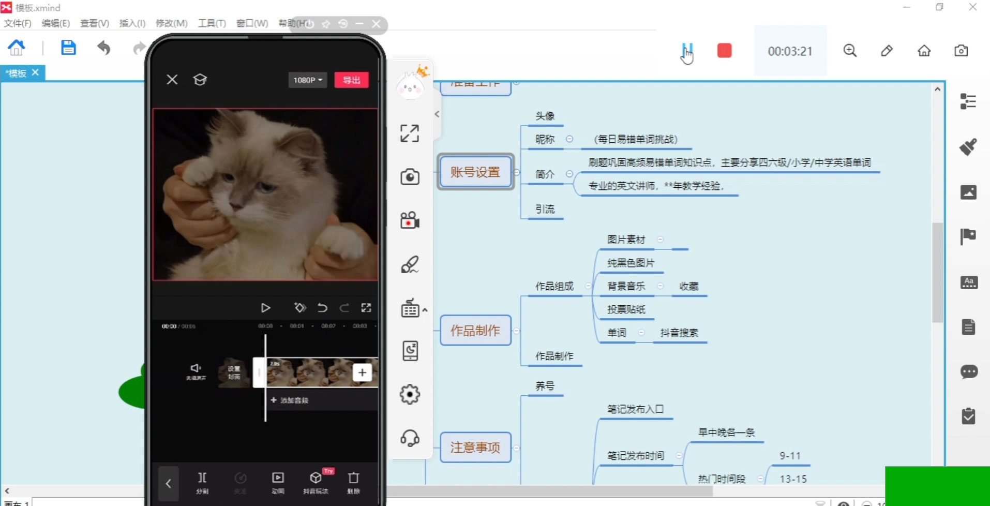This screenshot has height=506, width=990.
Task: Select the 作品制作 main topic node
Action: 475,331
